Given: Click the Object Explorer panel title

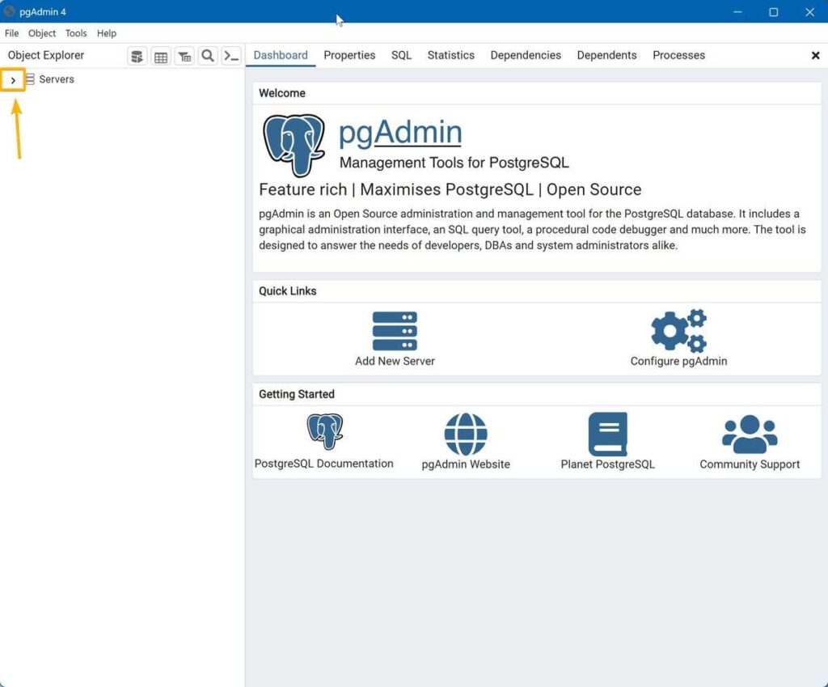Looking at the screenshot, I should [x=46, y=55].
